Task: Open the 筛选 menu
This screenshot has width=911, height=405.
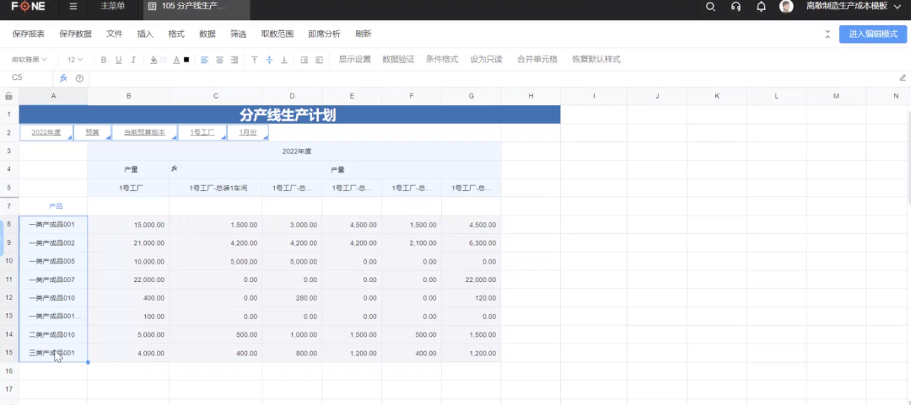Action: (238, 35)
